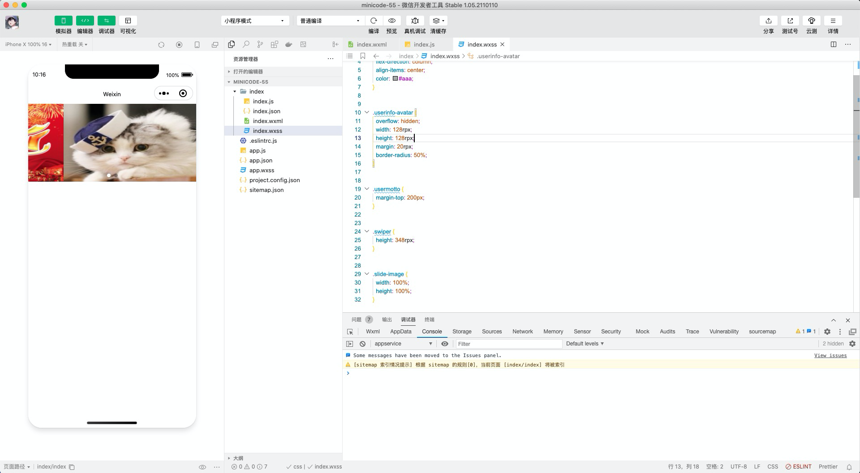The height and width of the screenshot is (473, 860).
Task: Open the 云测 cloud test icon
Action: 811,21
